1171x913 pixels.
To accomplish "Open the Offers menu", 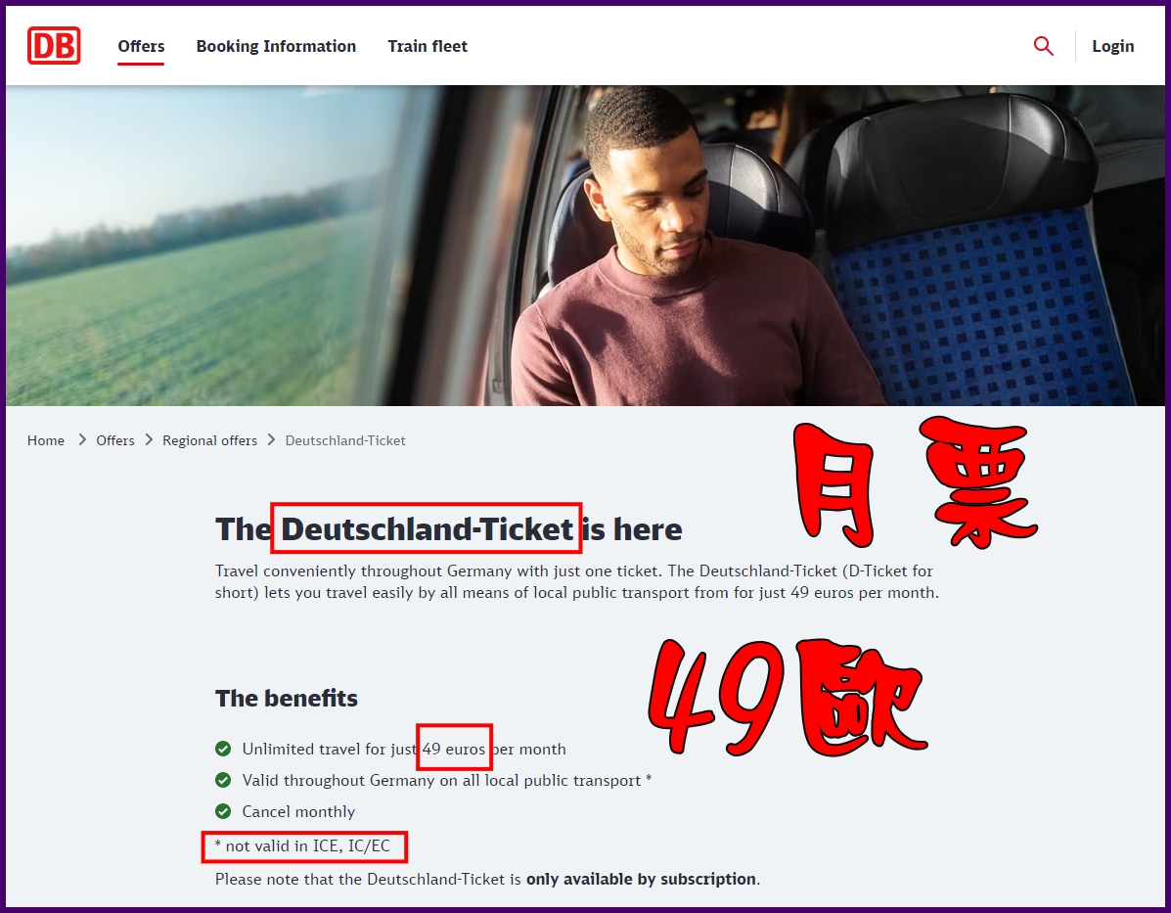I will click(141, 46).
